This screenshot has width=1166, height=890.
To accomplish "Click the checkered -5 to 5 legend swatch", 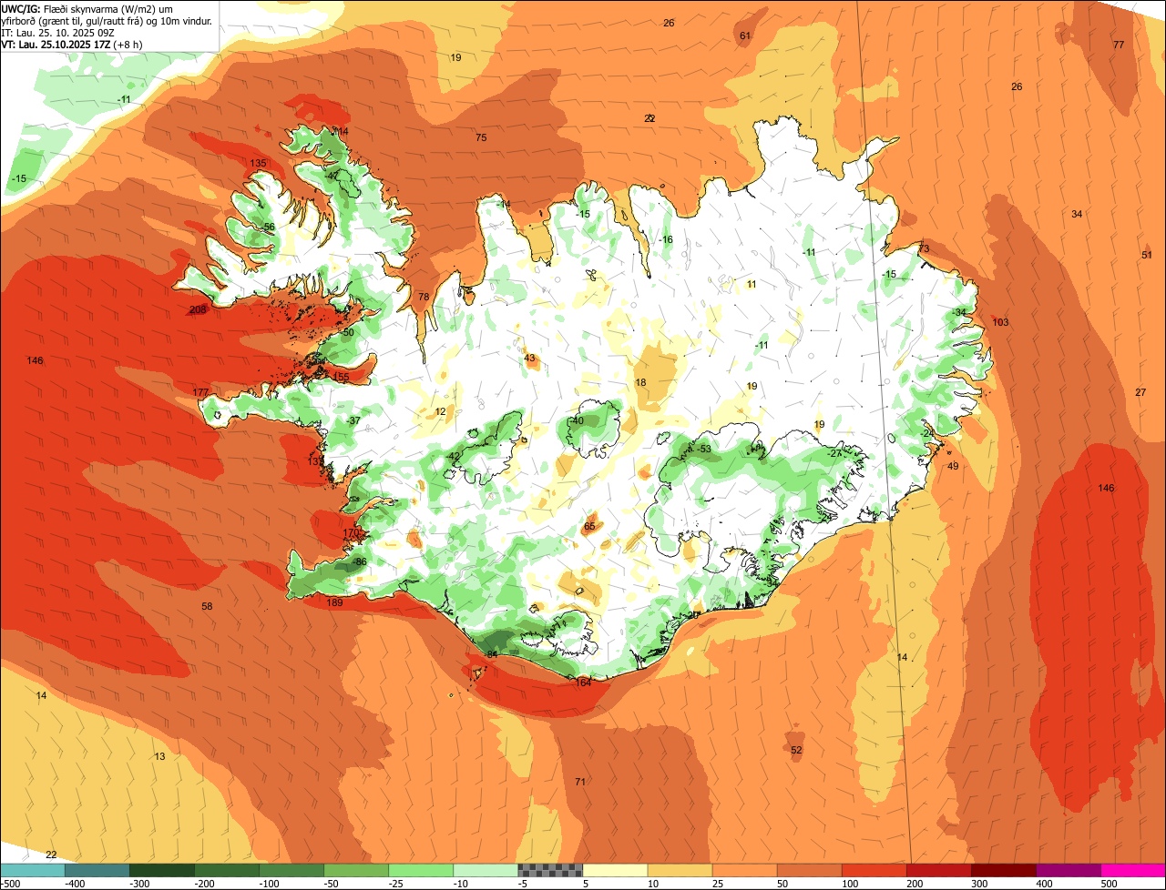I will coord(550,870).
